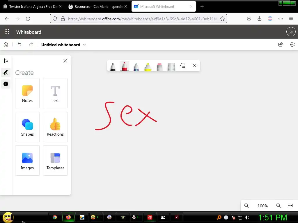Click the 1:51 PM clock
298x223 pixels.
[x=272, y=217]
